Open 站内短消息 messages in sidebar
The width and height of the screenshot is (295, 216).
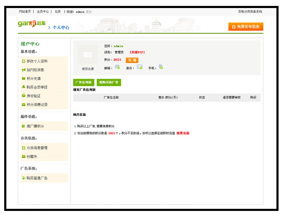35,70
